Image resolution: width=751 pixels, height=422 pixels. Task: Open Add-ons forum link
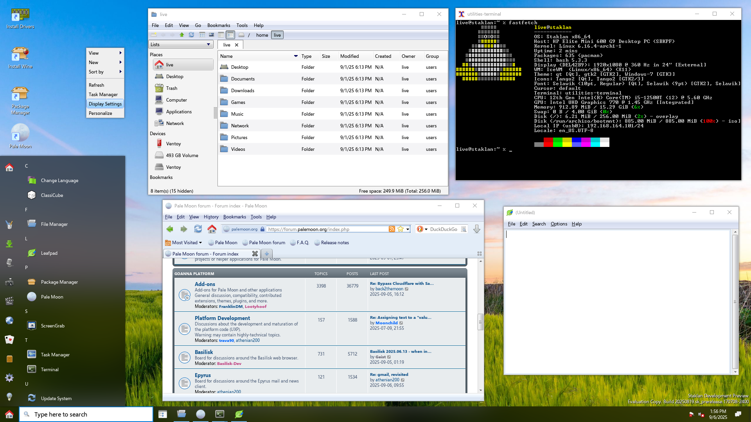pyautogui.click(x=205, y=284)
